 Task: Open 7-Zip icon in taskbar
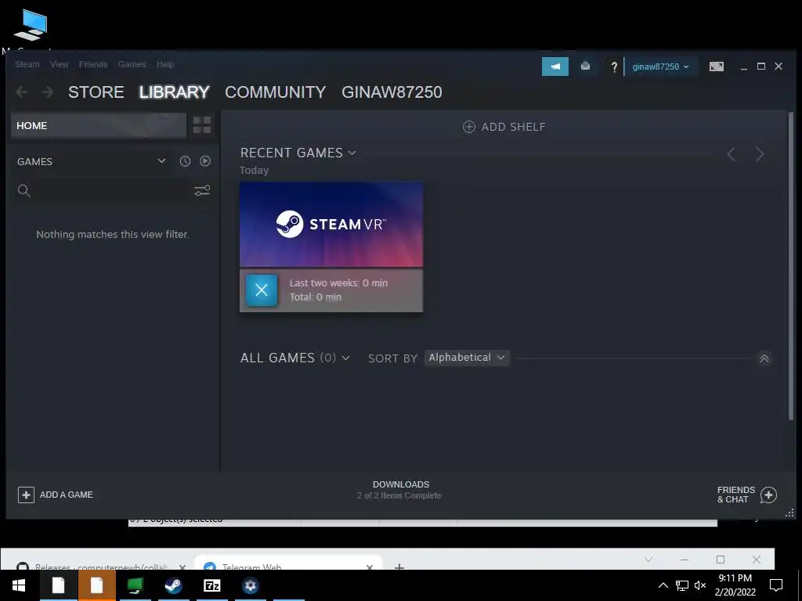pos(211,585)
